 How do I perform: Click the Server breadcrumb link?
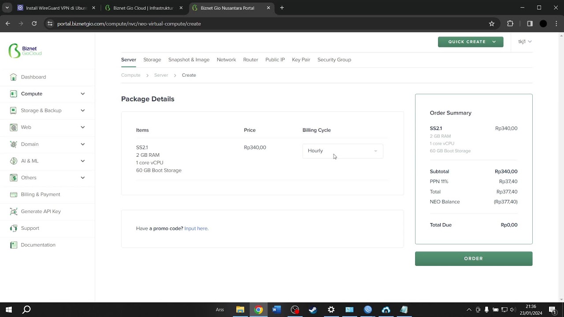pyautogui.click(x=161, y=75)
